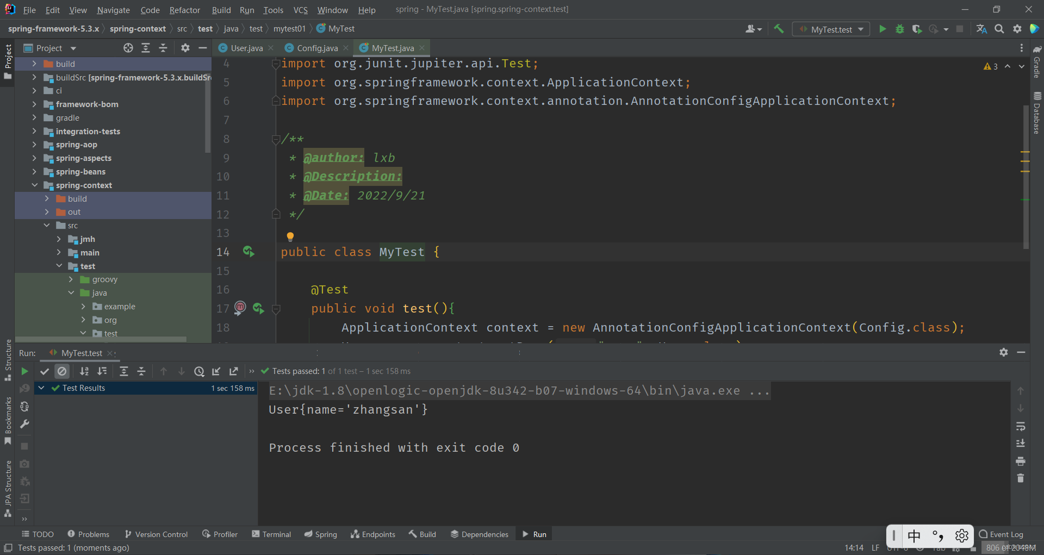Run with coverage icon in the toolbar
This screenshot has width=1044, height=555.
[x=917, y=29]
